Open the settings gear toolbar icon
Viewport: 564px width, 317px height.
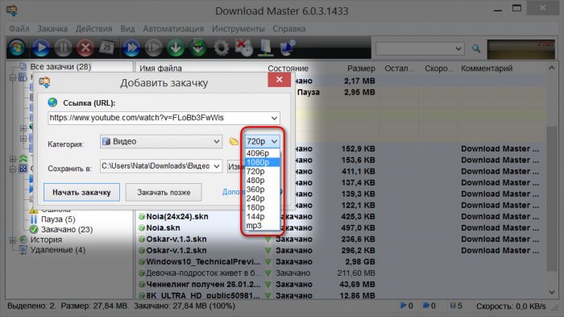221,48
